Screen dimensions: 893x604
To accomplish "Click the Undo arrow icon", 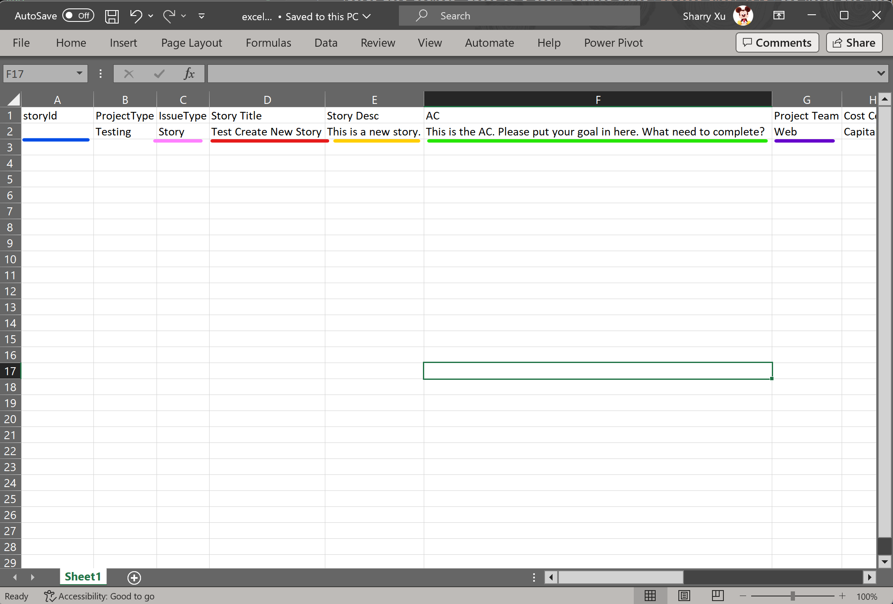I will (x=136, y=16).
